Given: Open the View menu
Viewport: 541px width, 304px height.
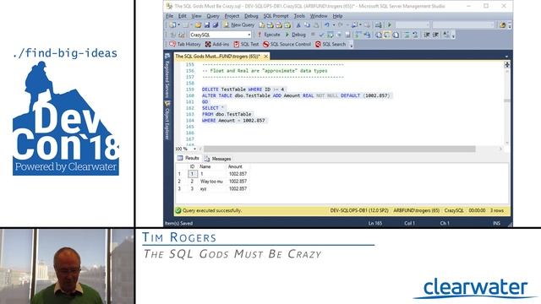Looking at the screenshot, I should tap(196, 16).
